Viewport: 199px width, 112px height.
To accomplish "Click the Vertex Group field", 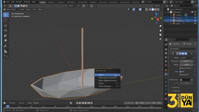I will pos(185,80).
